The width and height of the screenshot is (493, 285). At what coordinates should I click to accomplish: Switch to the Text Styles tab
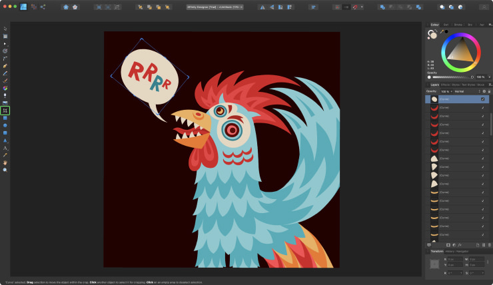[x=468, y=85]
